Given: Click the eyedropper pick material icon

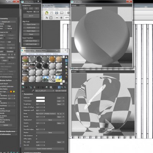Looking at the screenshot, I should click(x=33, y=91).
